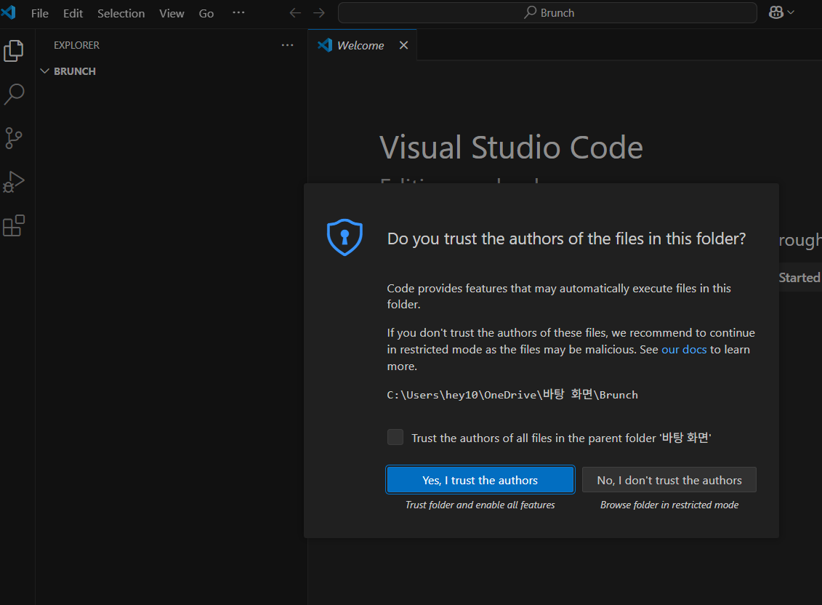The height and width of the screenshot is (605, 822).
Task: Open the Explorer view in activity bar
Action: point(14,51)
